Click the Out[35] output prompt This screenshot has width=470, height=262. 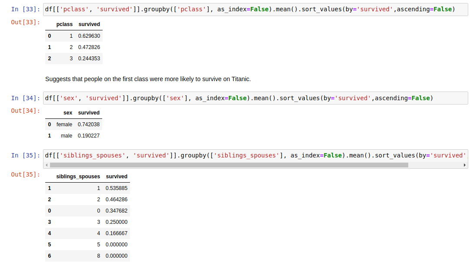[x=26, y=175]
